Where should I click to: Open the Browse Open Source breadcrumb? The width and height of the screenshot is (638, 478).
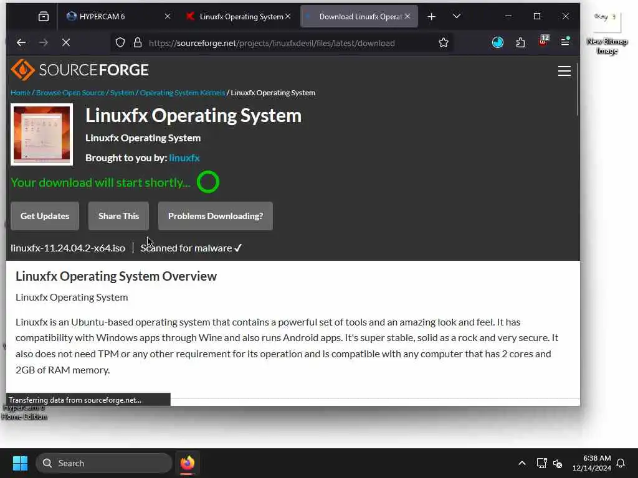click(x=70, y=93)
